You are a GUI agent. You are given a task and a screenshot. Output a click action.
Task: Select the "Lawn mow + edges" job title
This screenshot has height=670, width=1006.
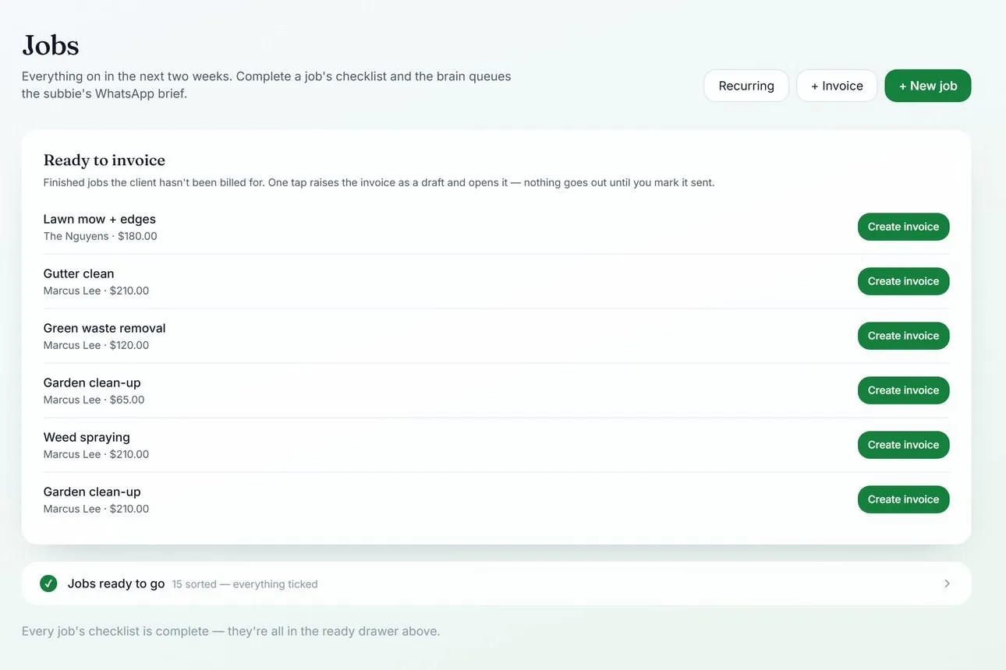click(x=100, y=219)
